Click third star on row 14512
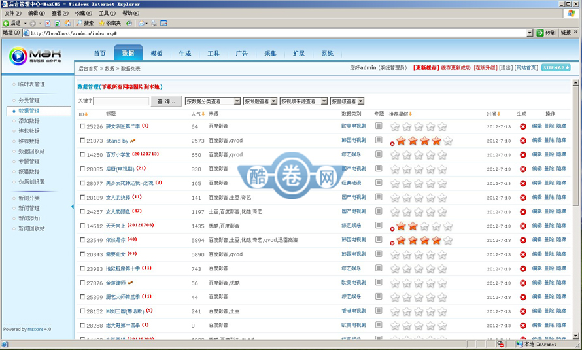Image resolution: width=582 pixels, height=350 pixels. pos(424,226)
